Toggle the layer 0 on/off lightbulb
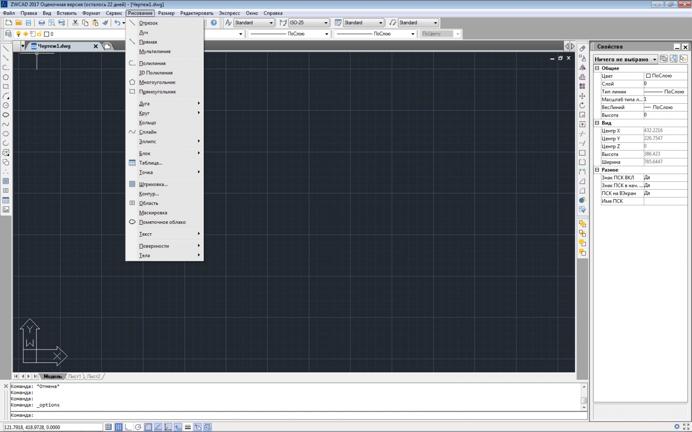This screenshot has height=432, width=692. [x=19, y=34]
